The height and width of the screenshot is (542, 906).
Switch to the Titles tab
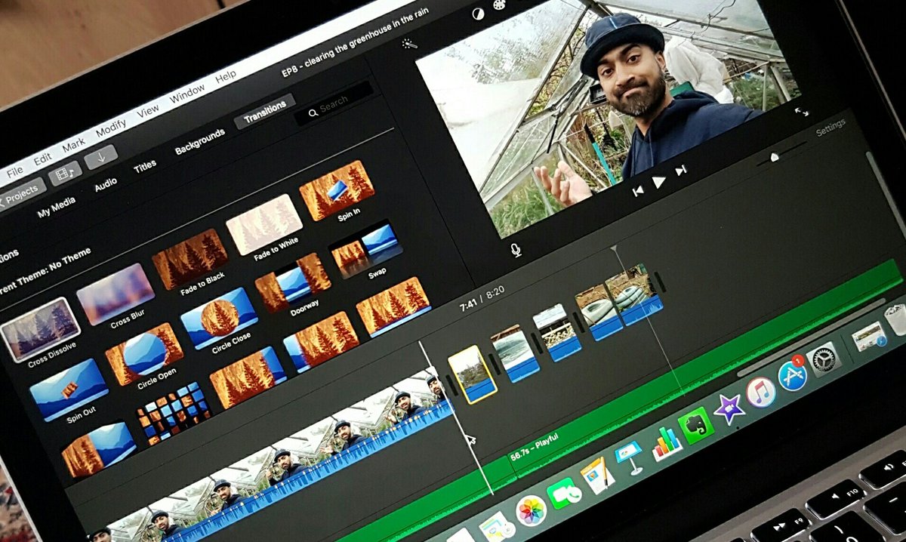pyautogui.click(x=145, y=168)
